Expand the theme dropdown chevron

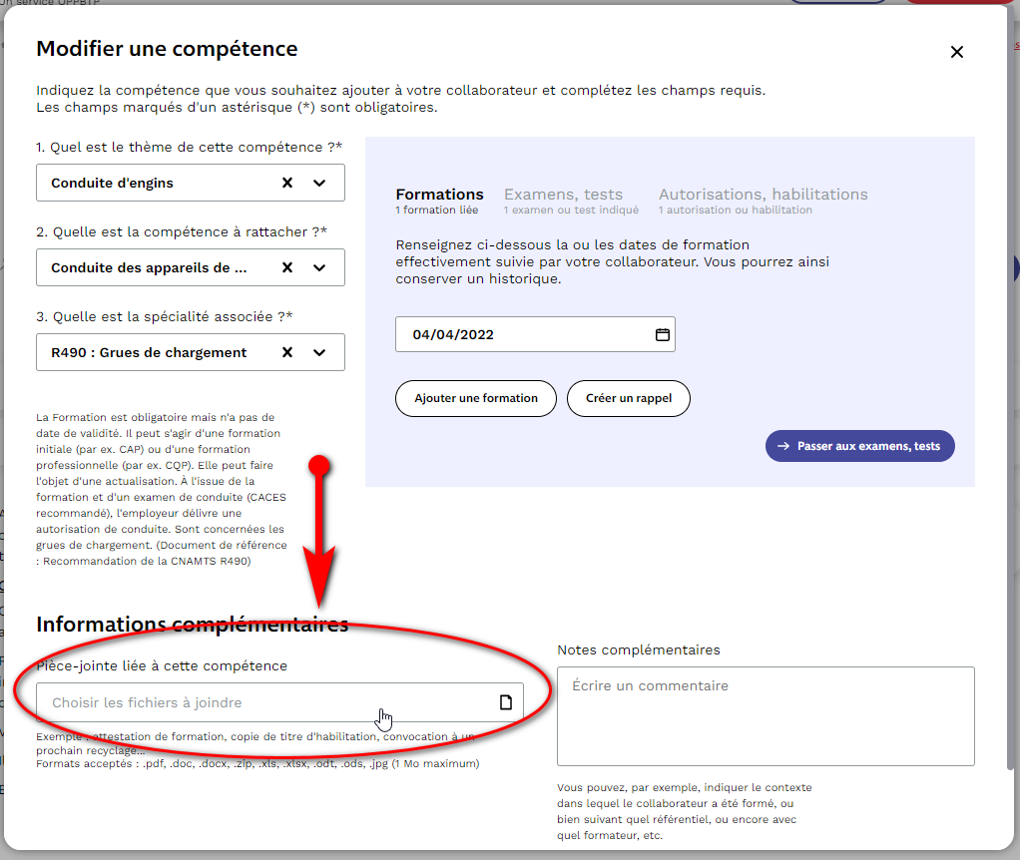tap(319, 183)
